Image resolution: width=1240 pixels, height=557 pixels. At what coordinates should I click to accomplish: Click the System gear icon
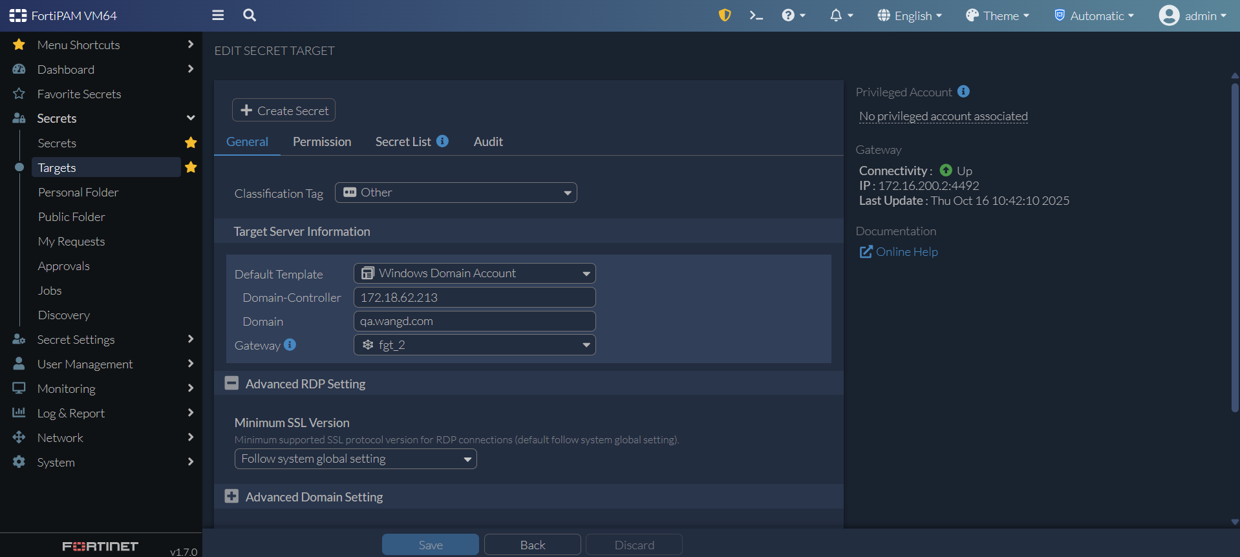pyautogui.click(x=19, y=462)
